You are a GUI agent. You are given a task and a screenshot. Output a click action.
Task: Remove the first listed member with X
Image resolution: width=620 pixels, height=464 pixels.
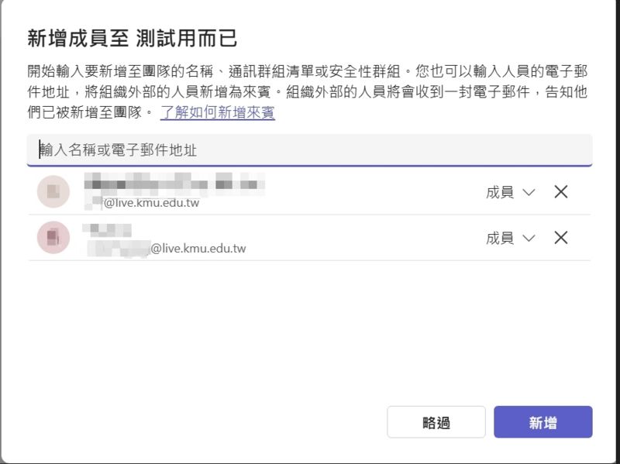coord(561,192)
